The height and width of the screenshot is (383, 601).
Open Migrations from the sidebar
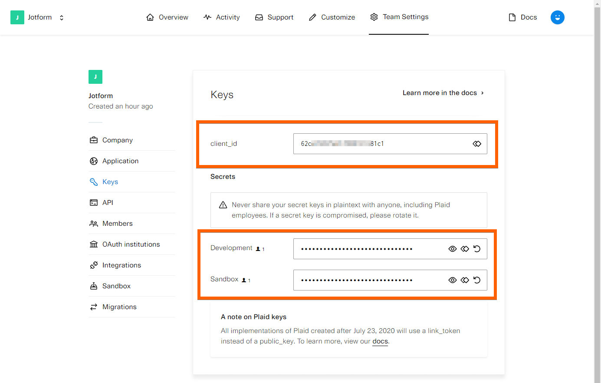pos(119,307)
